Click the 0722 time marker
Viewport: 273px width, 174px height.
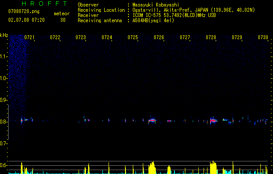55,37
